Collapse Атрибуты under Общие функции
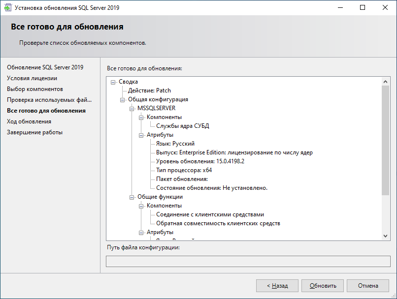The height and width of the screenshot is (299, 397). point(141,233)
